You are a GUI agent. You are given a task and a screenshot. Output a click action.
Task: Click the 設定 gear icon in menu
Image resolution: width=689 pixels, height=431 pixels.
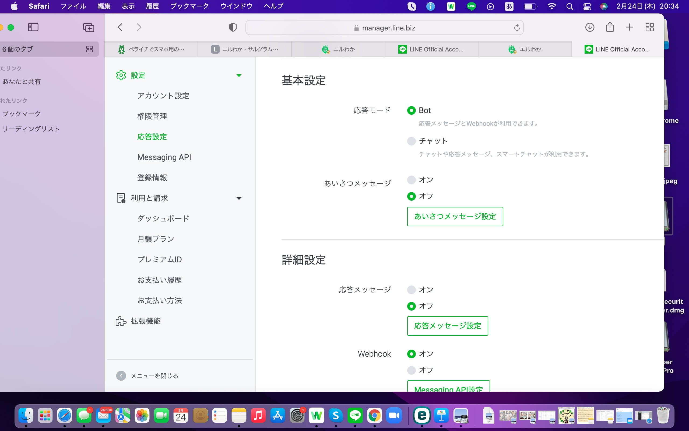121,75
